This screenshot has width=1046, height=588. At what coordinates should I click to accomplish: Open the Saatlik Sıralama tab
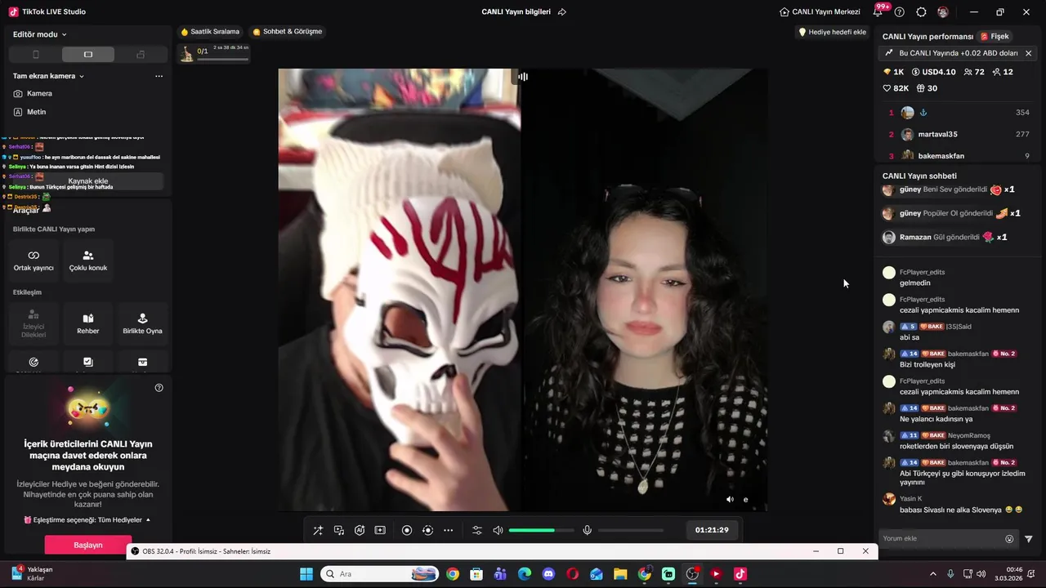(x=210, y=32)
